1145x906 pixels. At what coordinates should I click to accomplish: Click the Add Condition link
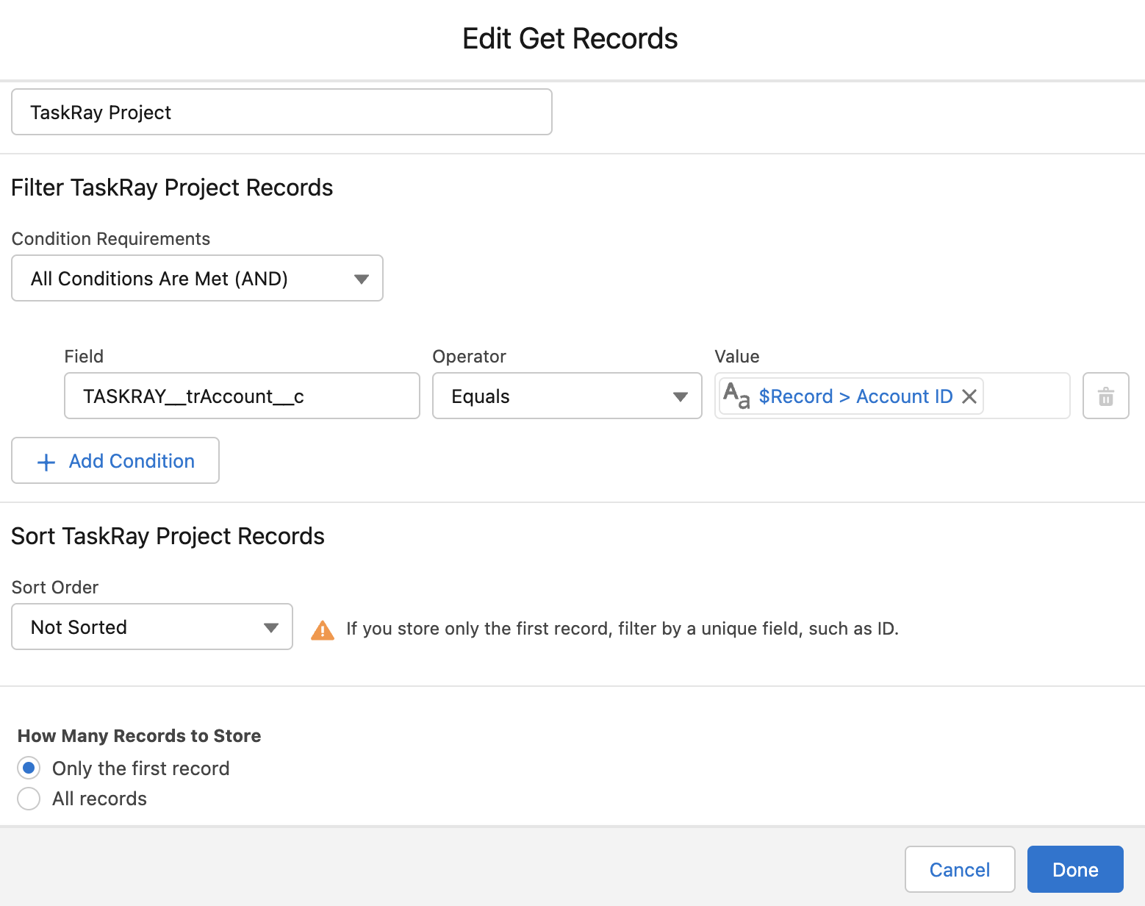pos(131,461)
